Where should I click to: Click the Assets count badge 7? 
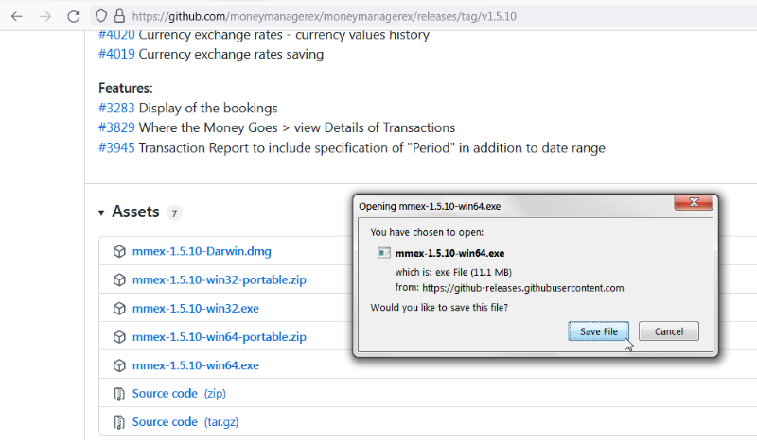pos(174,212)
